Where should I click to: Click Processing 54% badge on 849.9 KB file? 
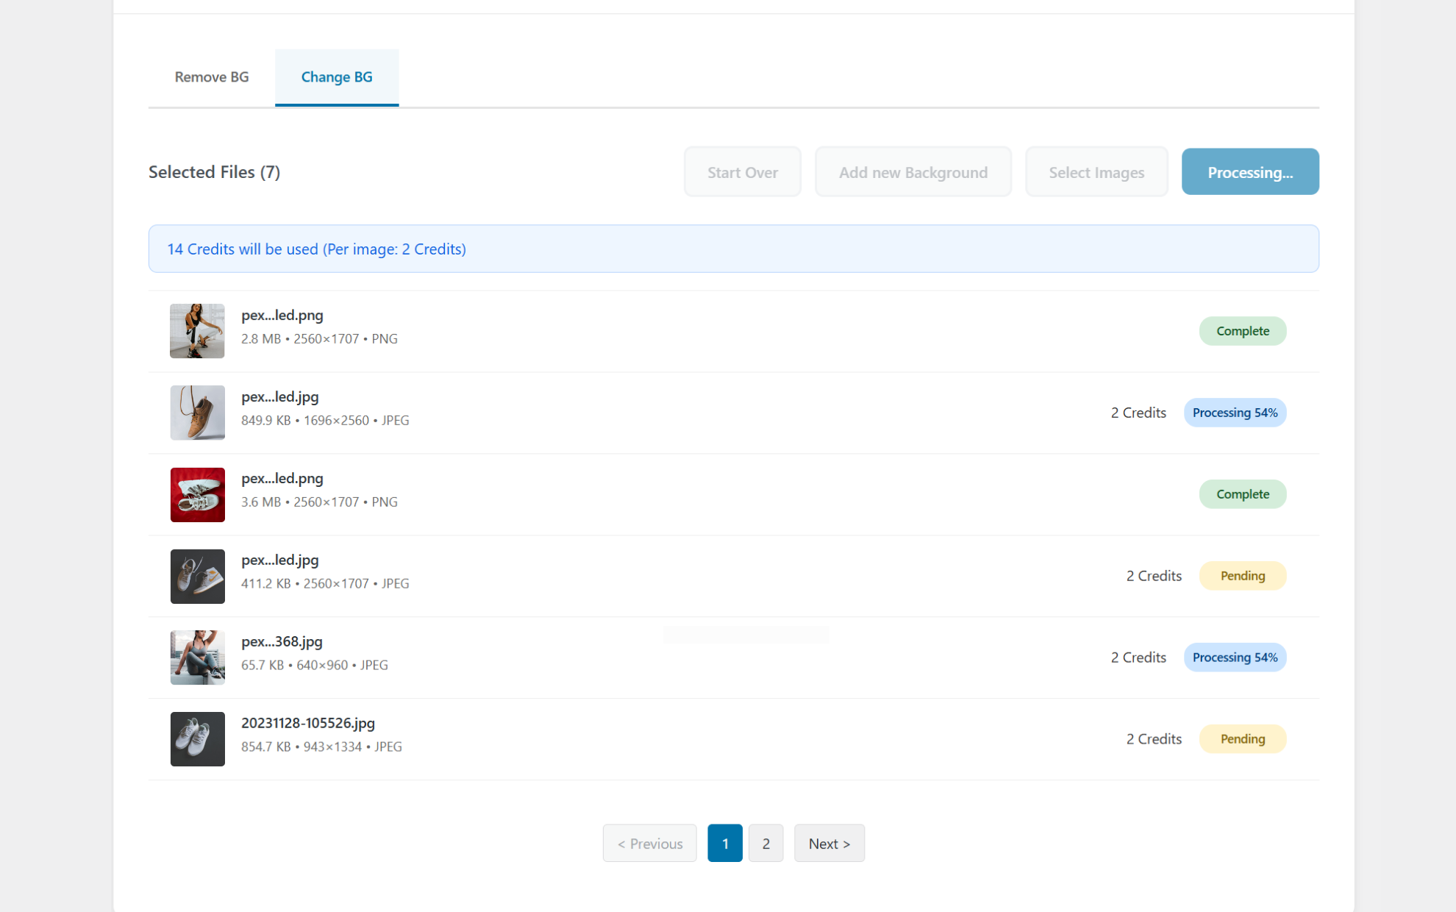click(1235, 413)
